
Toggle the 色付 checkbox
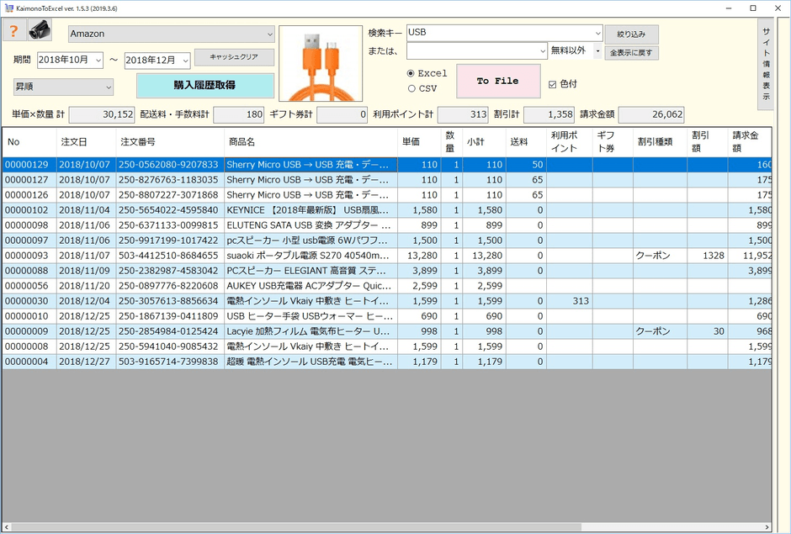[x=552, y=84]
